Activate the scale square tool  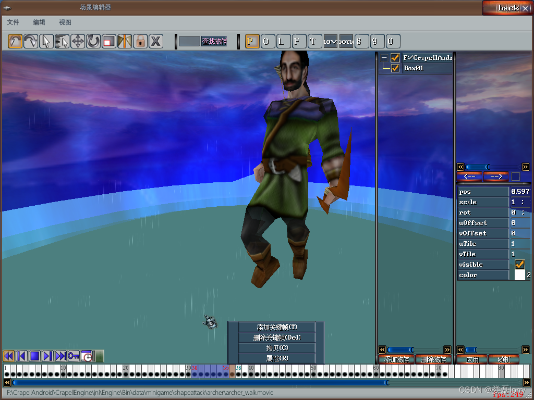109,42
